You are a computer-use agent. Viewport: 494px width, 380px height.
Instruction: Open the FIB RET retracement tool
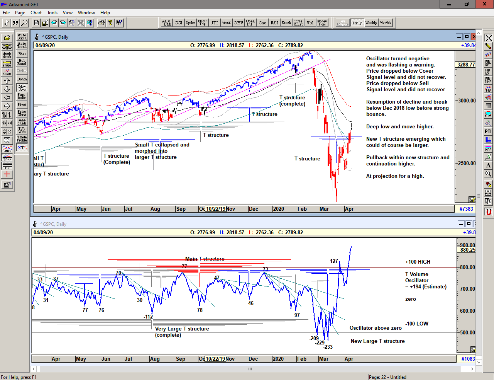[488, 63]
